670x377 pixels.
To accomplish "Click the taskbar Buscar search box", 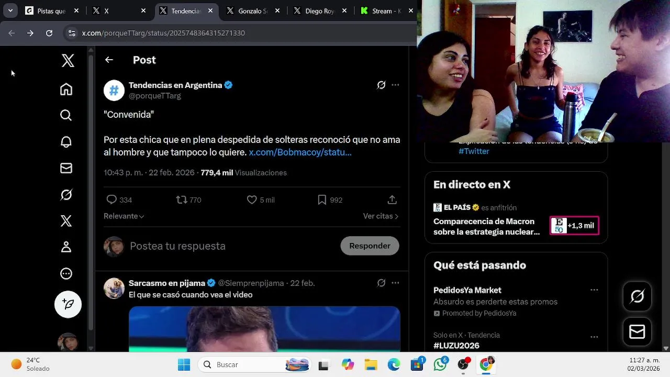I will click(254, 364).
